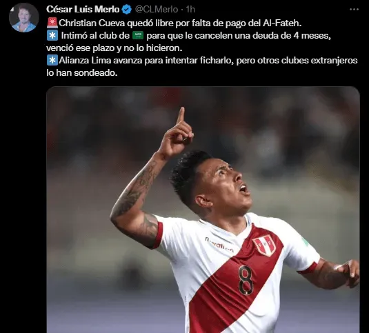This screenshot has width=369, height=333.
Task: Click the text "lo han sondeado"
Action: [x=82, y=73]
